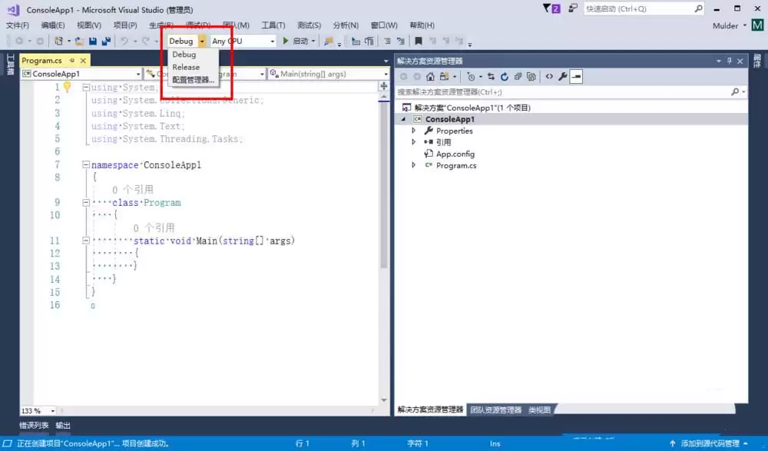This screenshot has width=768, height=451.
Task: Expand the Properties node in Solution Explorer
Action: (415, 131)
